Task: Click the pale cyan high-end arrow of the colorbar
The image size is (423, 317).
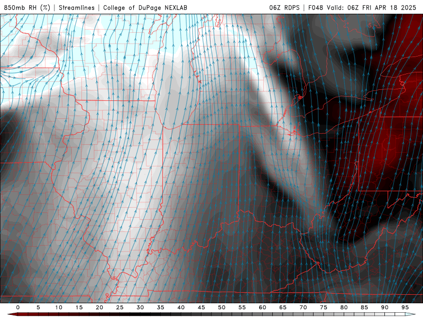Action: [410, 314]
